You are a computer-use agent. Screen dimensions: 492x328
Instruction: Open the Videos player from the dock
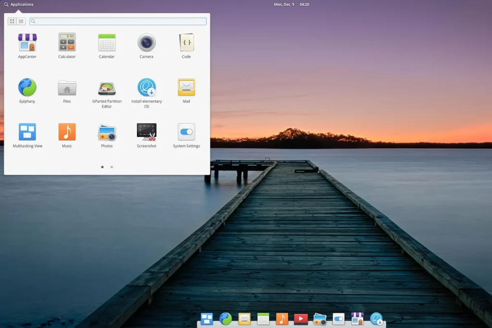click(300, 318)
